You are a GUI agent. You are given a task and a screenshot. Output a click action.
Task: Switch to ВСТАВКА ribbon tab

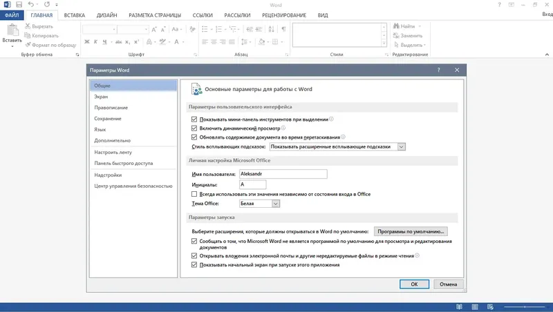[x=75, y=15]
